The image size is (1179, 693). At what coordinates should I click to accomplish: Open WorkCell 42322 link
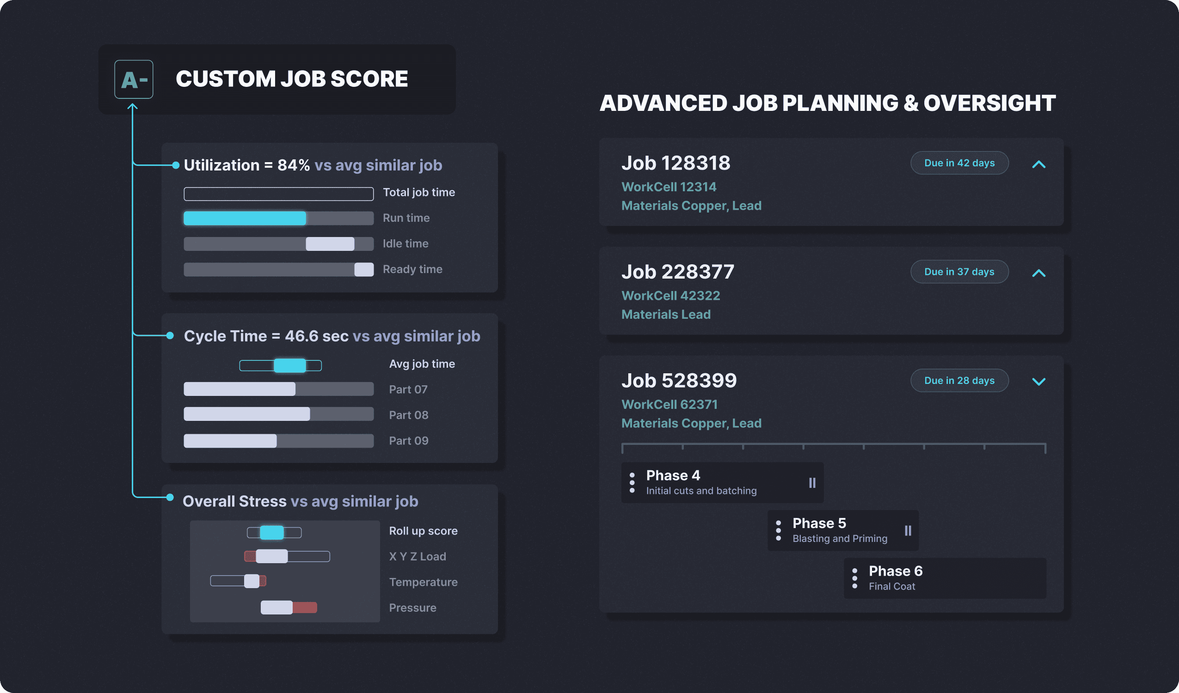click(670, 296)
